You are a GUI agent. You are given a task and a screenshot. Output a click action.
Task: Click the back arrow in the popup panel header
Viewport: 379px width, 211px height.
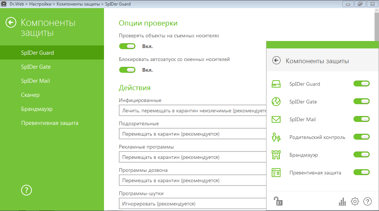click(276, 60)
